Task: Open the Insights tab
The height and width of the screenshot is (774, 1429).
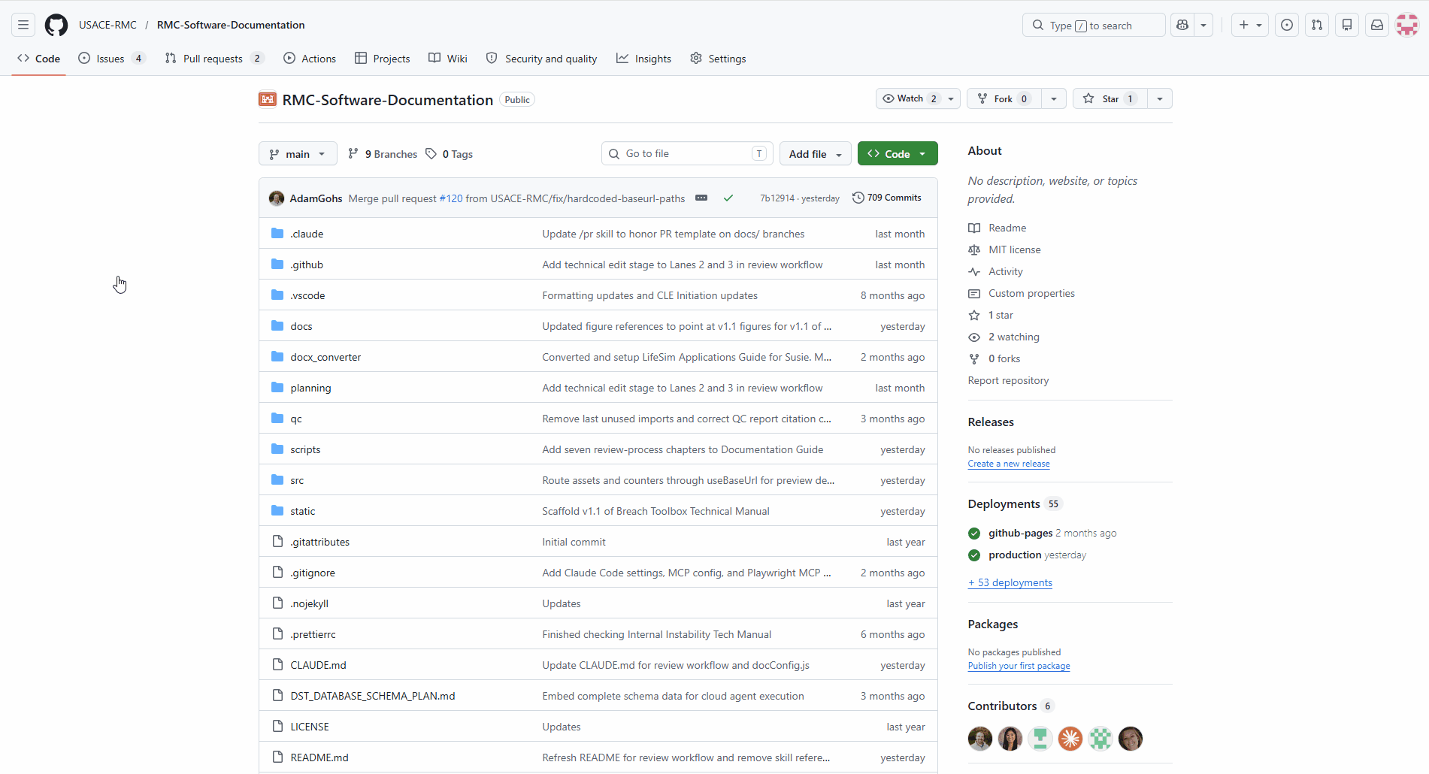Action: pos(644,59)
